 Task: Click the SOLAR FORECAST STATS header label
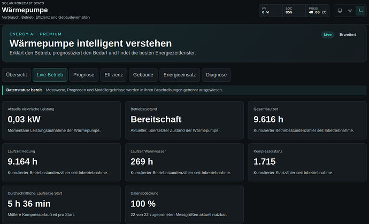click(23, 3)
